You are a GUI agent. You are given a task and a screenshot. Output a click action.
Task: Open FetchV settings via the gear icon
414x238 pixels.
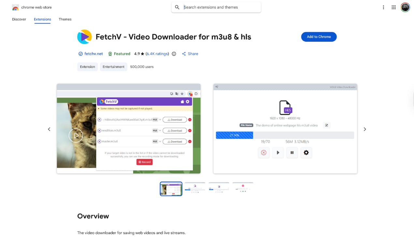coord(187,101)
